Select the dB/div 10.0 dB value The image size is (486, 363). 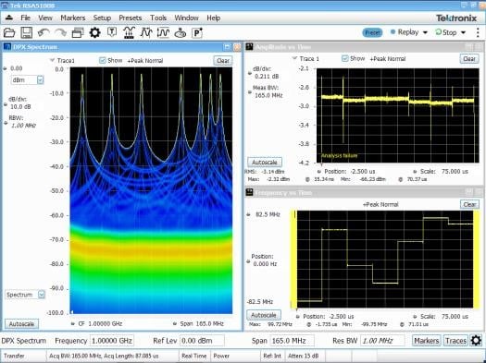(x=20, y=106)
